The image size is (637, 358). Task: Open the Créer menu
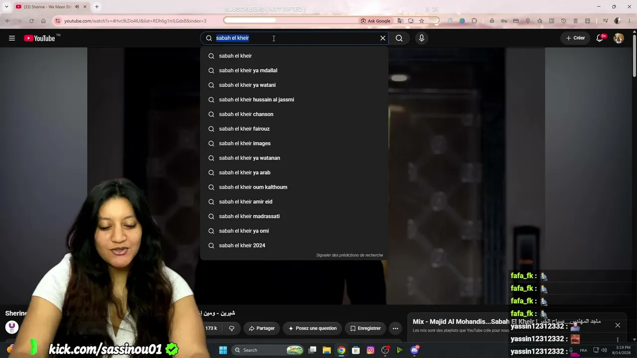click(x=576, y=38)
